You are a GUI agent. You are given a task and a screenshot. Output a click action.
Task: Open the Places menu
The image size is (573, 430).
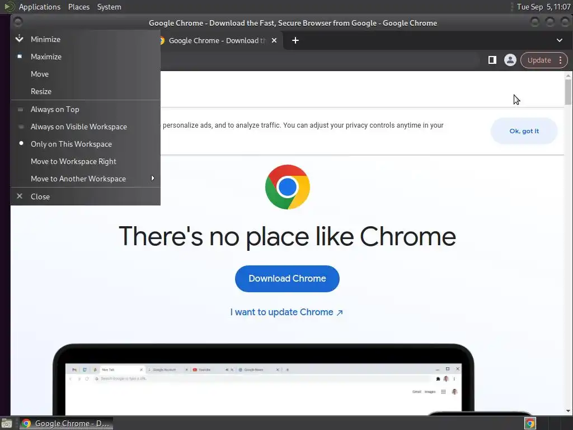(x=79, y=7)
